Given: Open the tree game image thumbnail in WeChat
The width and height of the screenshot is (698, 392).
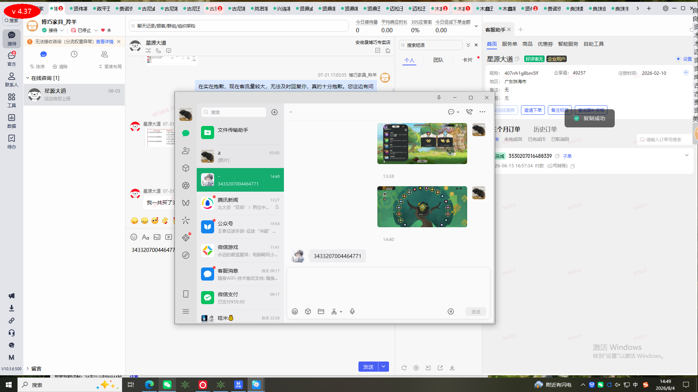Looking at the screenshot, I should click(x=422, y=207).
